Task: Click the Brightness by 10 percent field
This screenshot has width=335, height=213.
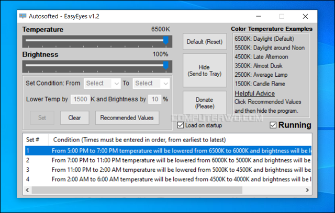Action: [x=155, y=99]
